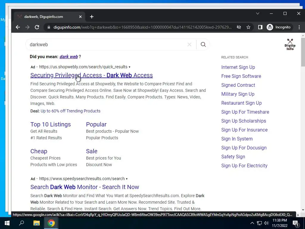Click related search Sign In System
The height and width of the screenshot is (229, 305).
click(x=237, y=139)
